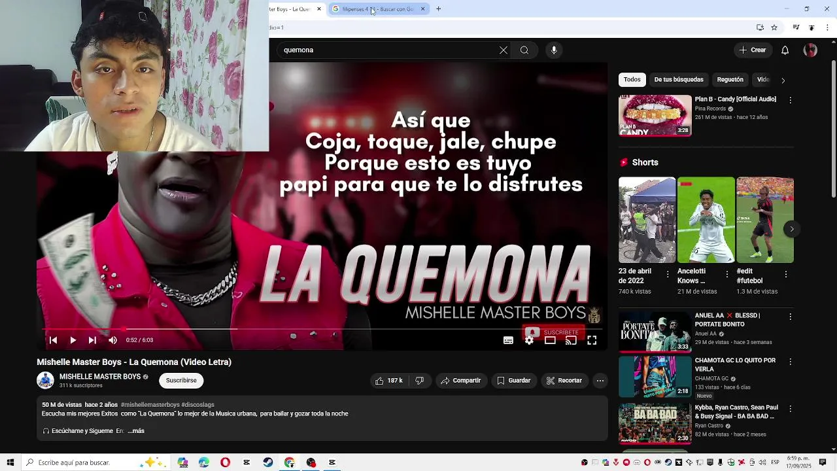Toggle subtitles/closed captions button
The image size is (837, 471).
tap(508, 340)
